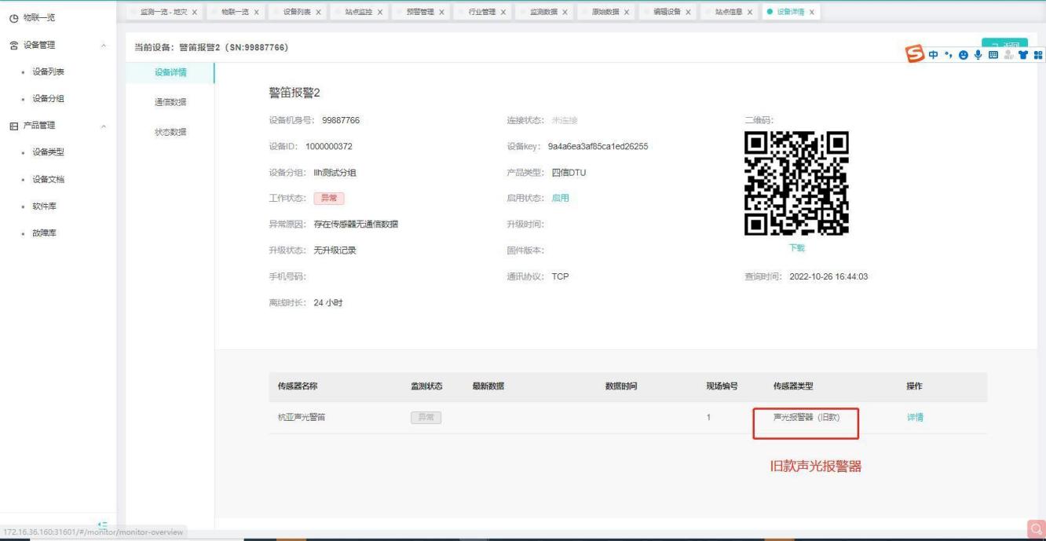
Task: Close the 站点信息 tab
Action: (749, 12)
